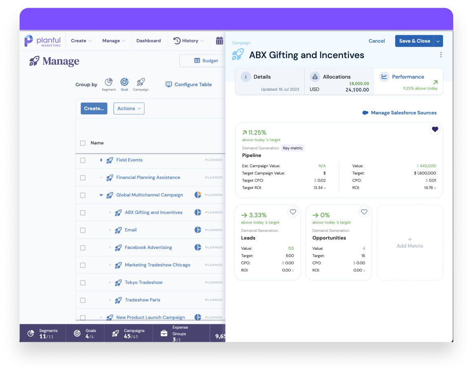Click the Planful Marketing logo

coord(43,41)
